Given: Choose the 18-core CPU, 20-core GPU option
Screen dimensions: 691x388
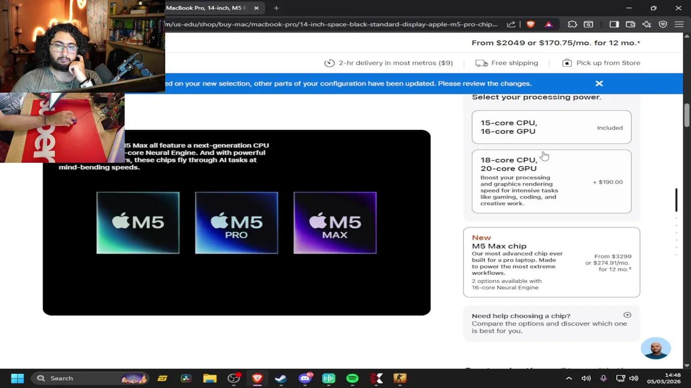Looking at the screenshot, I should (x=551, y=182).
